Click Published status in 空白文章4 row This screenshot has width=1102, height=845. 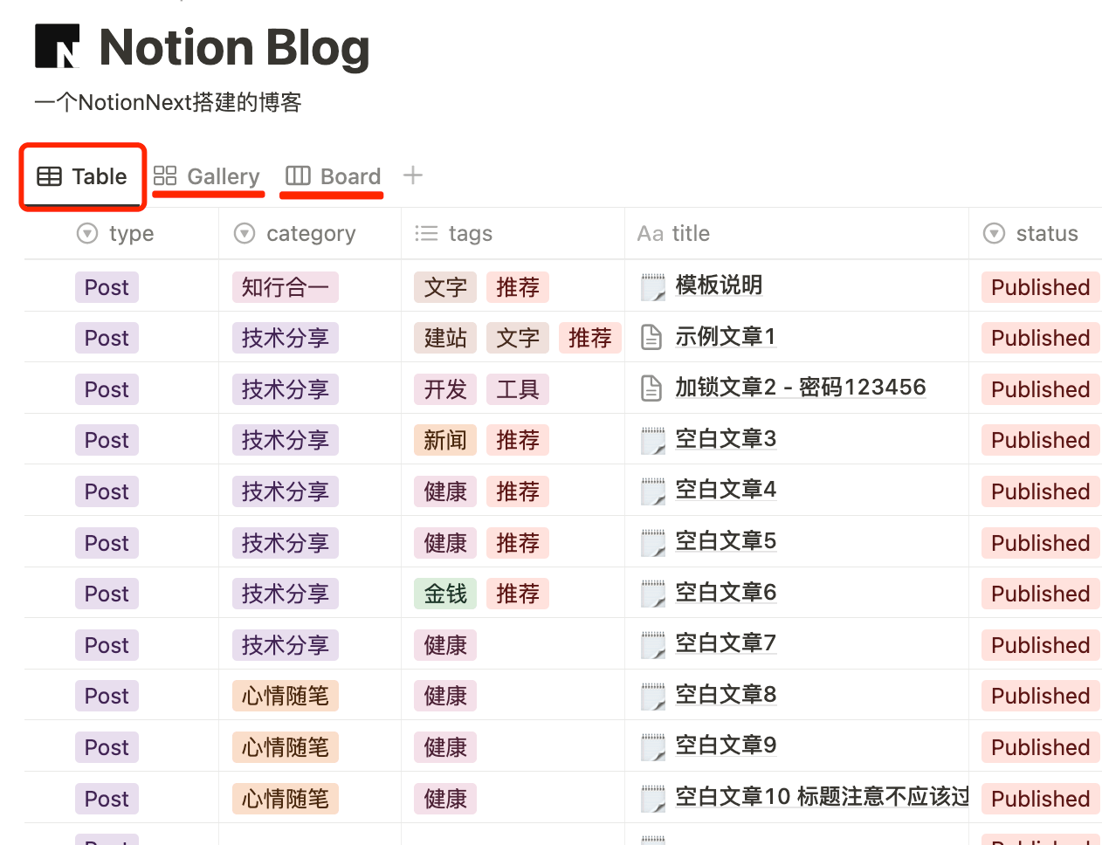click(x=1040, y=491)
